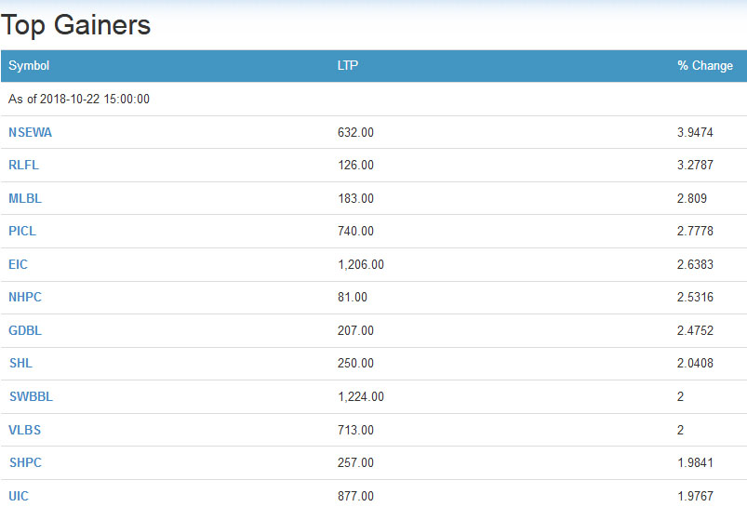Image resolution: width=747 pixels, height=507 pixels.
Task: Select the EIC stock link
Action: tap(18, 264)
